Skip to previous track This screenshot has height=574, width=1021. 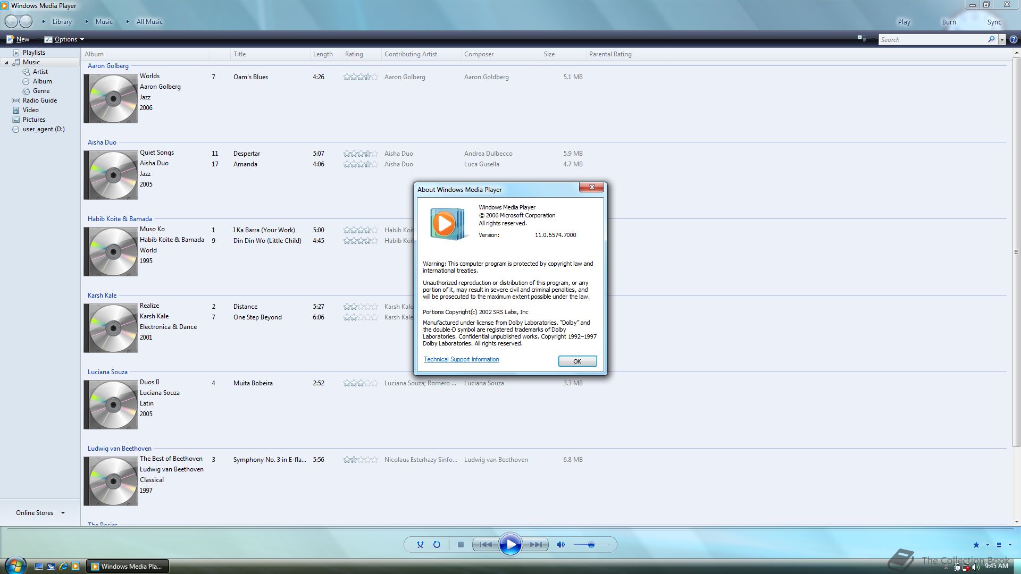click(x=486, y=544)
